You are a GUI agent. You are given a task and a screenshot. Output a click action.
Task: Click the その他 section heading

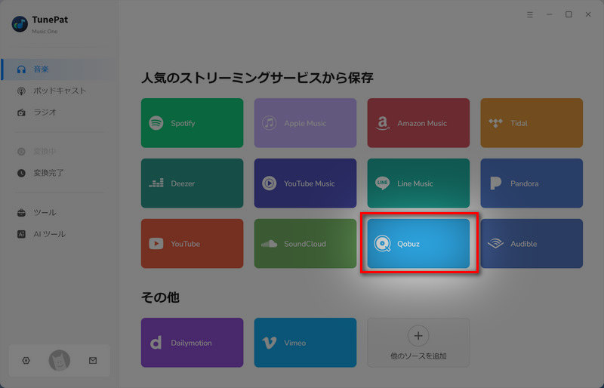pos(160,297)
